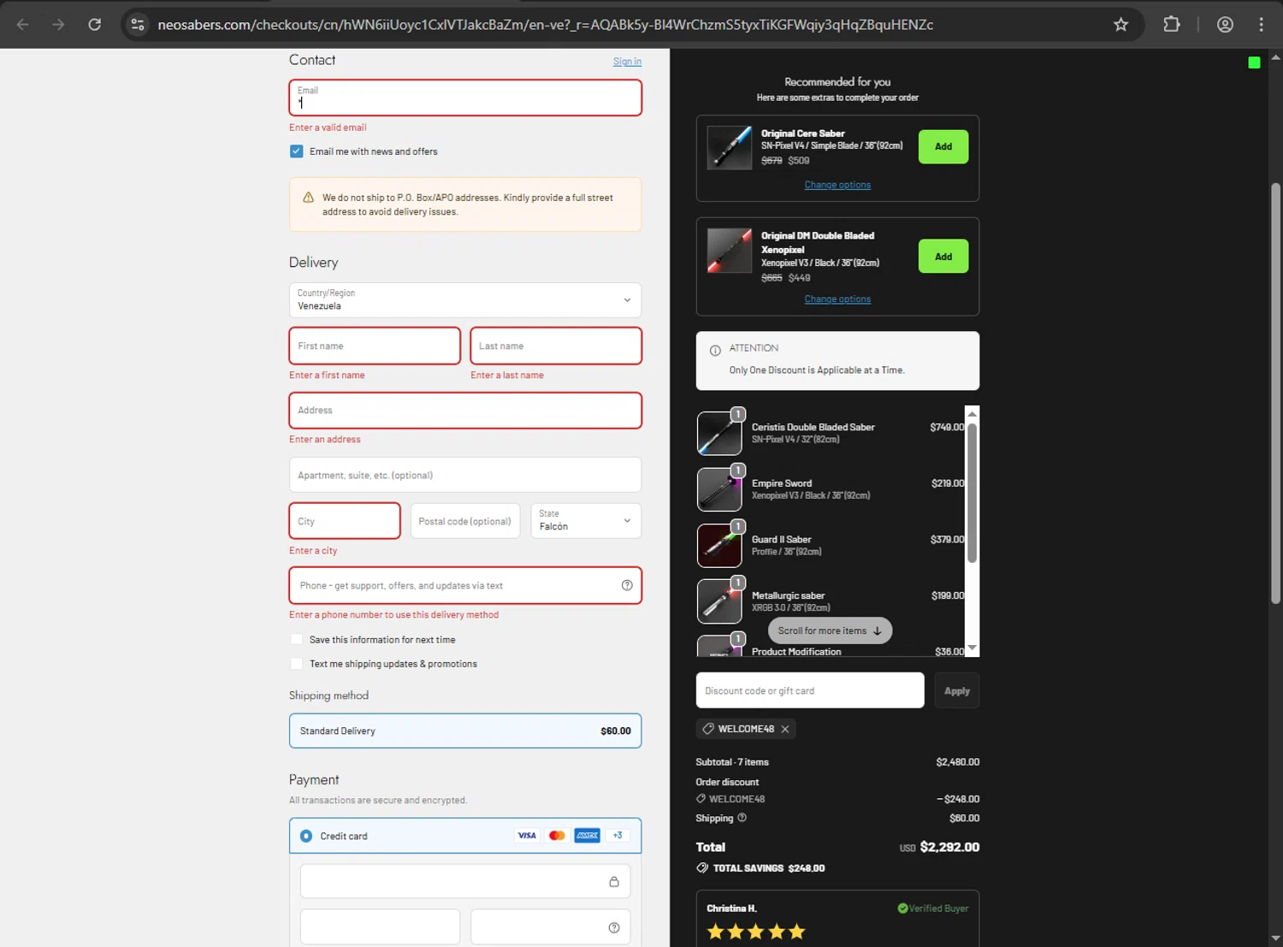
Task: Click the Sign in link
Action: point(627,62)
